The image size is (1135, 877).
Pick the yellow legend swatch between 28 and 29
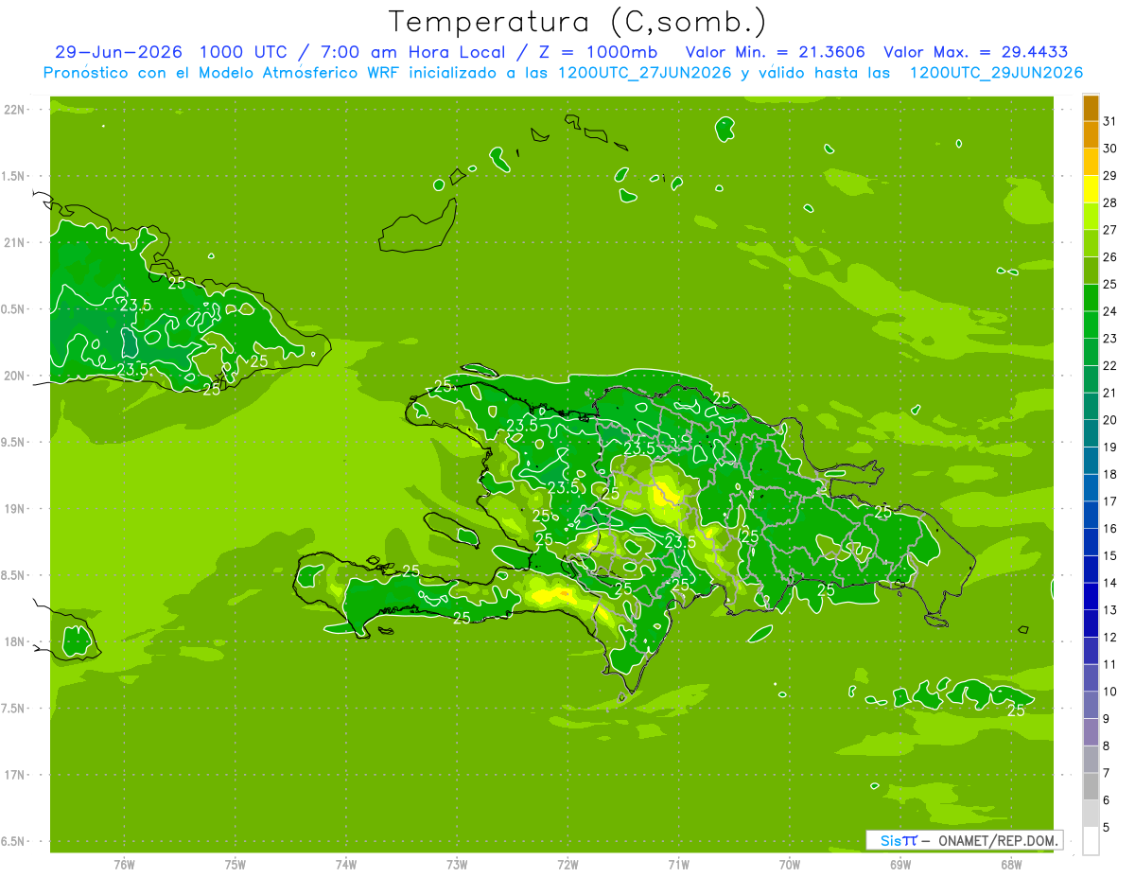click(x=1091, y=189)
